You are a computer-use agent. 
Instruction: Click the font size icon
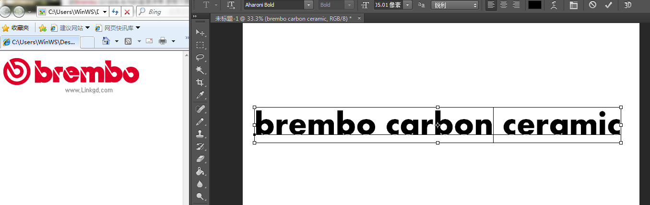(x=365, y=5)
